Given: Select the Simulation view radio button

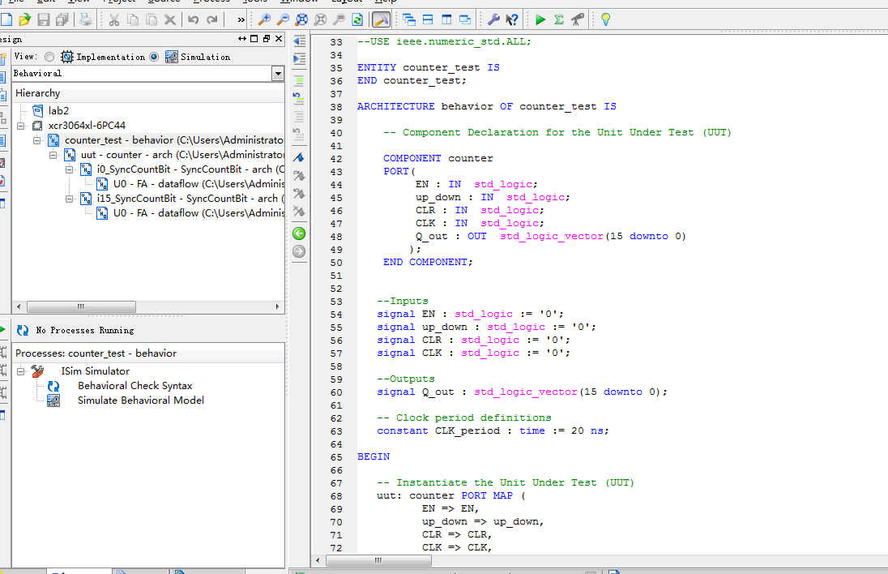Looking at the screenshot, I should pos(154,57).
